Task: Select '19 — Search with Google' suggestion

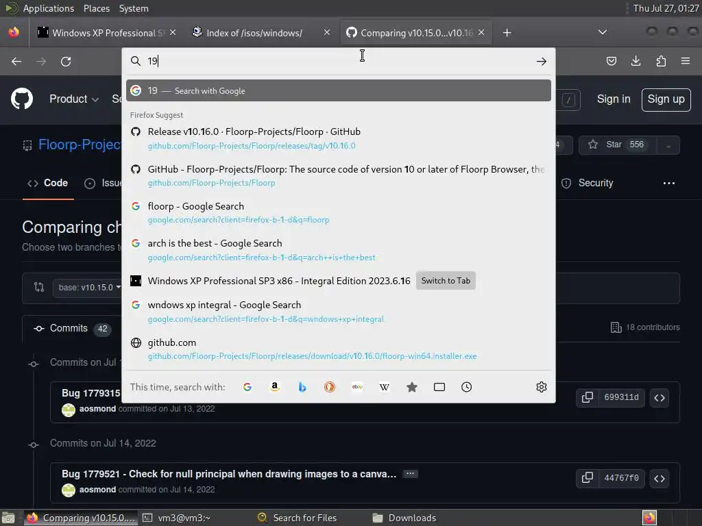Action: tap(338, 90)
